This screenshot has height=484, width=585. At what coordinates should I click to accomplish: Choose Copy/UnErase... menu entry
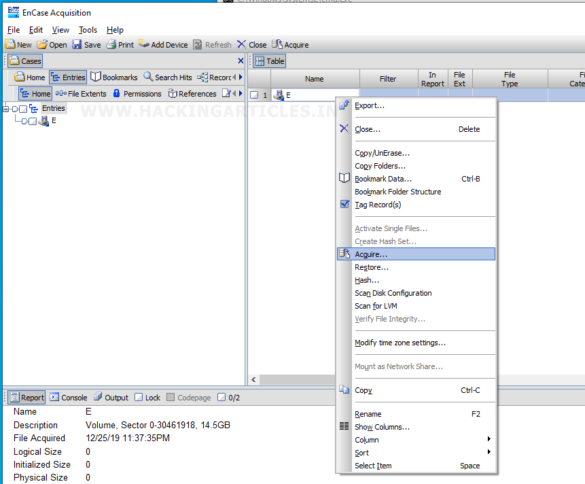416,153
